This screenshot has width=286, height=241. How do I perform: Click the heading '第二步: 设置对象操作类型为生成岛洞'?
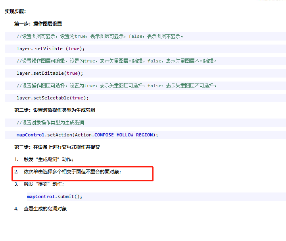coord(55,110)
